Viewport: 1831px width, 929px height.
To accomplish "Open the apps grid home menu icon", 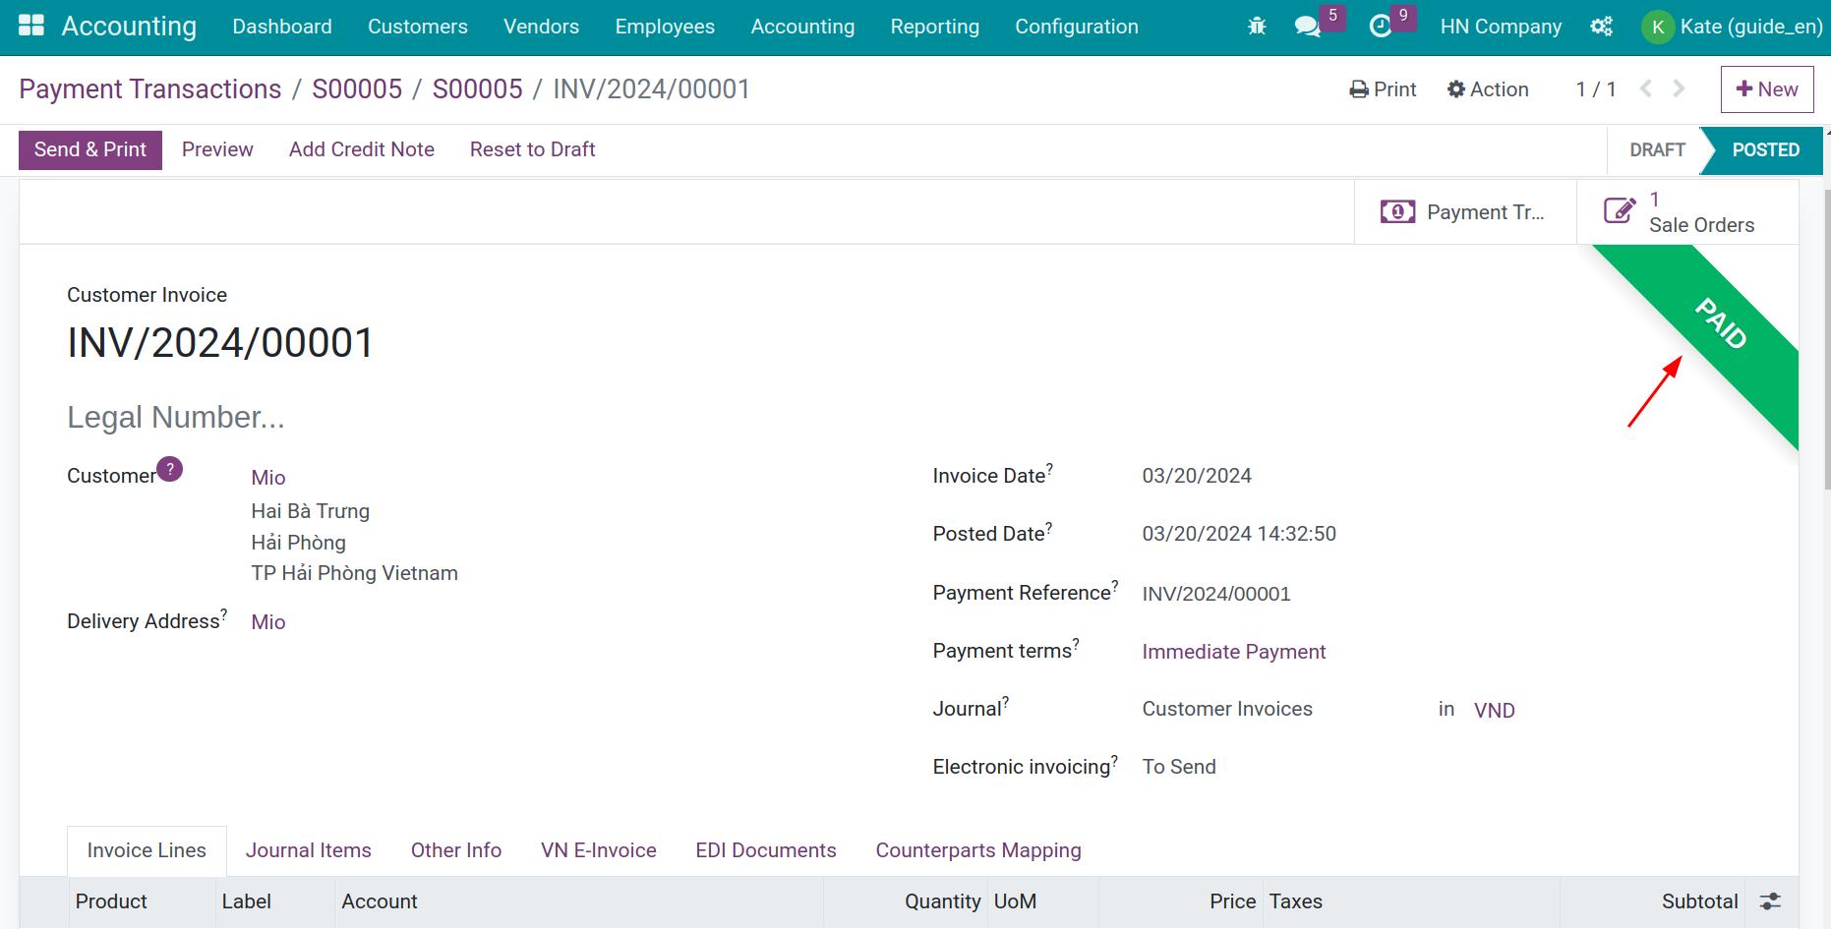I will pos(31,27).
